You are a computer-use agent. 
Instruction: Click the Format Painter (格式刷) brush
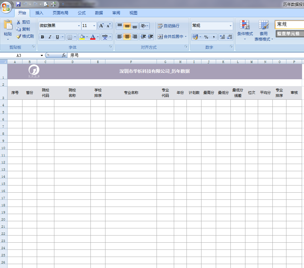(19, 36)
